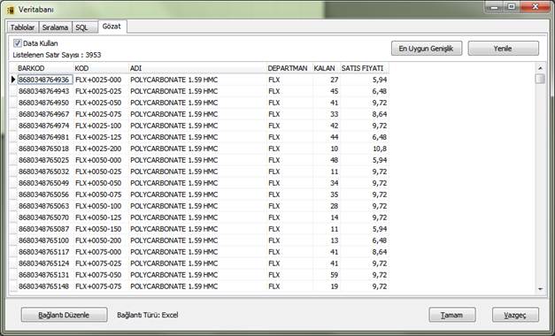Click the KALAN value 45

click(x=327, y=91)
